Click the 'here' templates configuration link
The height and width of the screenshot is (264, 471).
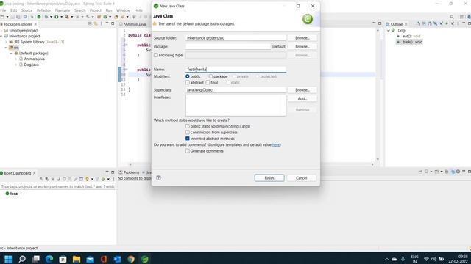click(276, 145)
